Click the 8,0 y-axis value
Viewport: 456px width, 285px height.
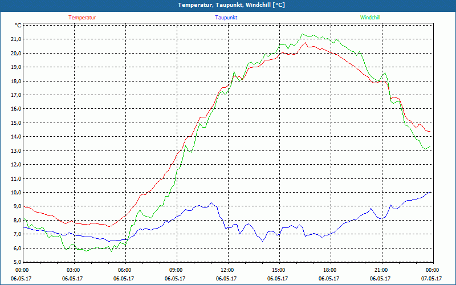pyautogui.click(x=18, y=221)
